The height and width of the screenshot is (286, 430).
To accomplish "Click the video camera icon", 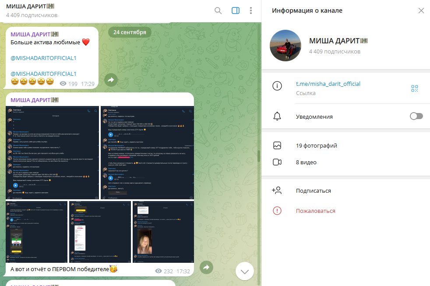I will point(277,162).
